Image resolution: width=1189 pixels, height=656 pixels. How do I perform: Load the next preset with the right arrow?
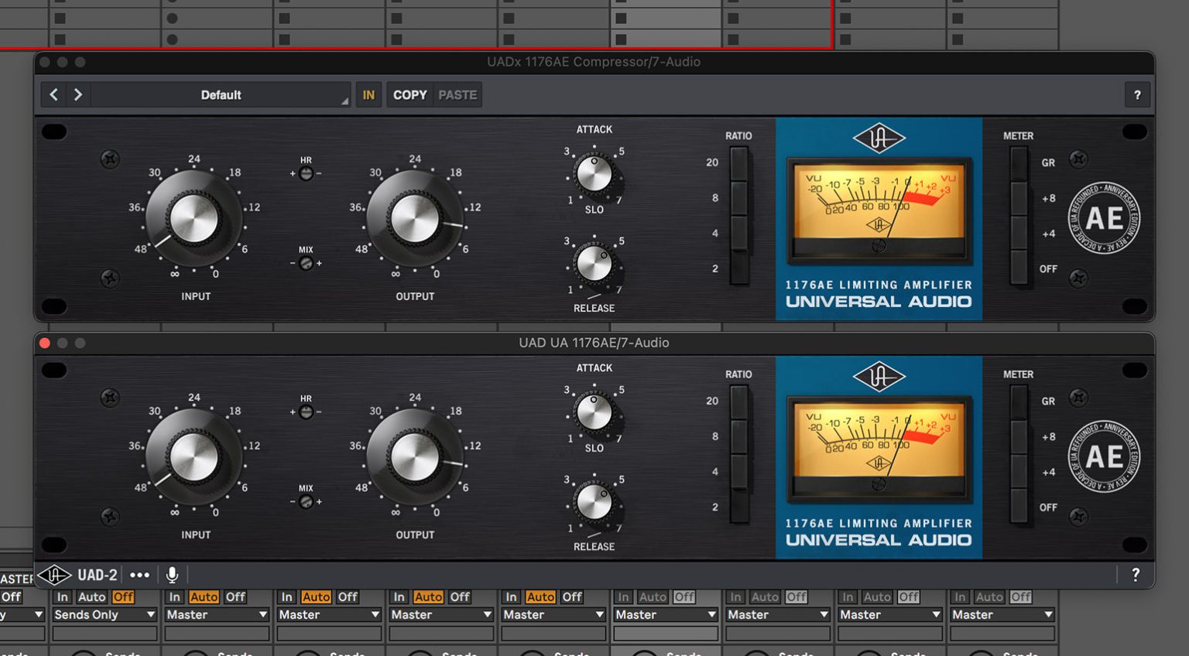(x=77, y=94)
